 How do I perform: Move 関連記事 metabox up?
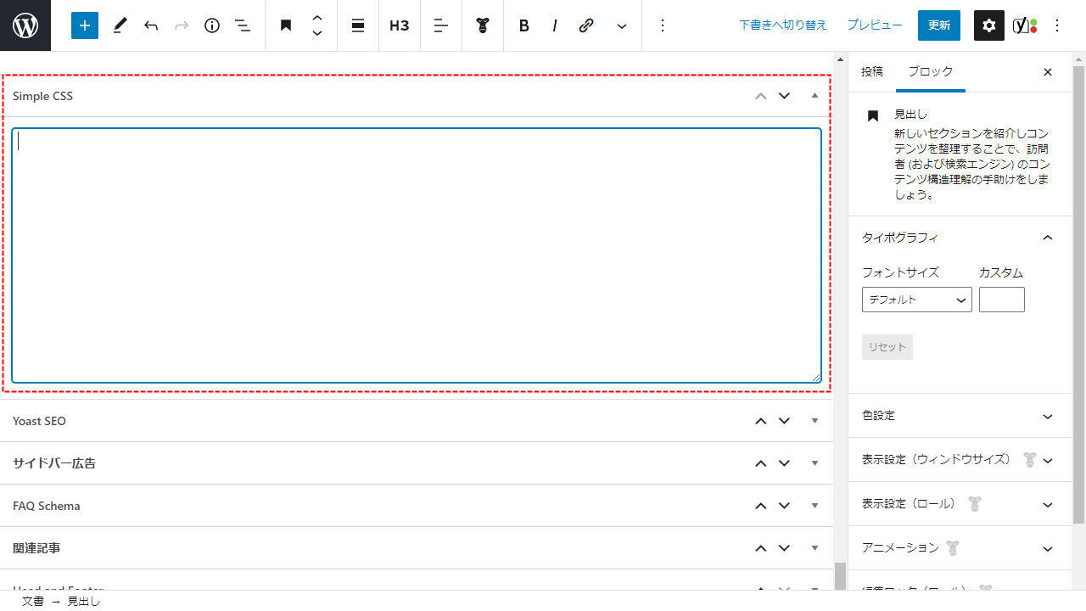click(x=761, y=548)
